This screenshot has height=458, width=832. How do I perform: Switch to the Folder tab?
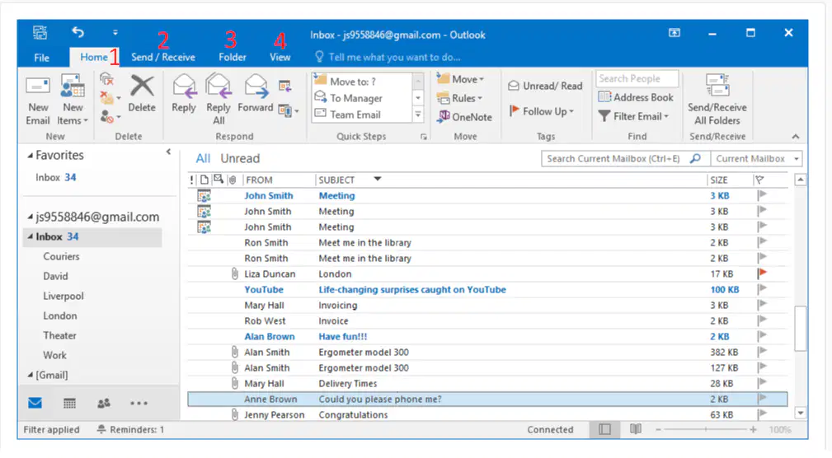[233, 58]
